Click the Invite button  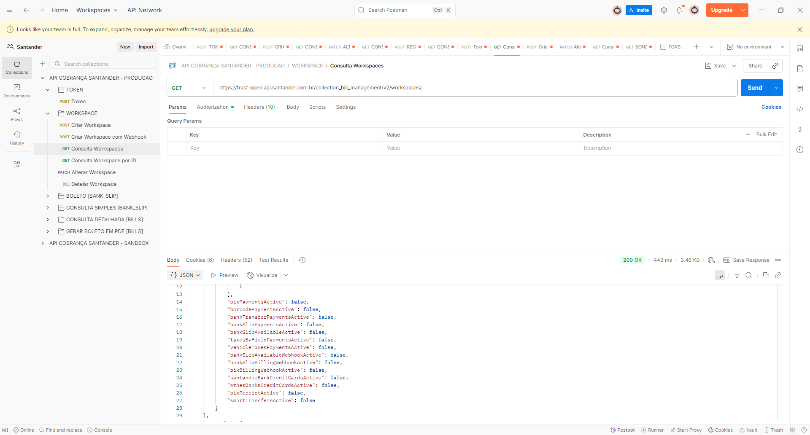coord(639,10)
